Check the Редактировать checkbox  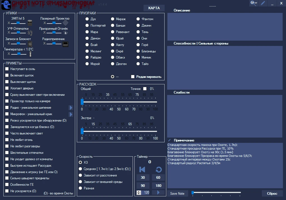tap(133, 77)
